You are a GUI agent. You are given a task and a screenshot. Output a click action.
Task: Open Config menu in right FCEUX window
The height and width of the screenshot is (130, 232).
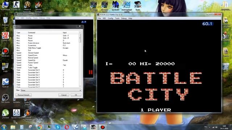click(110, 18)
